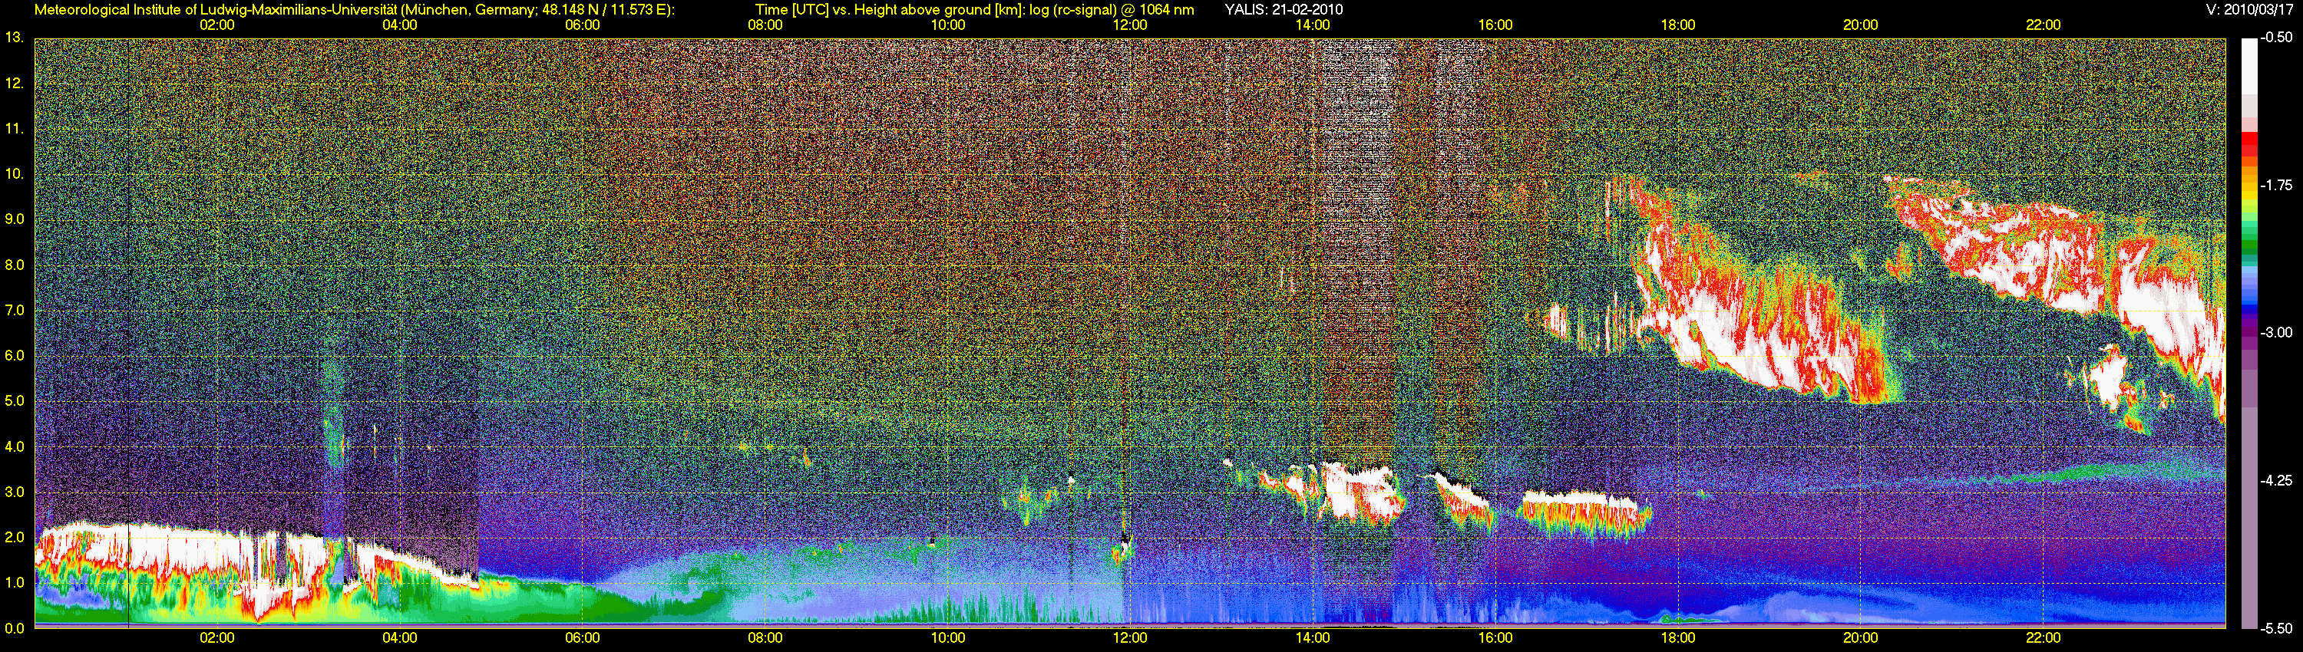This screenshot has height=652, width=2303.
Task: Click the 22:00 label on the top time axis
Action: tap(2044, 25)
